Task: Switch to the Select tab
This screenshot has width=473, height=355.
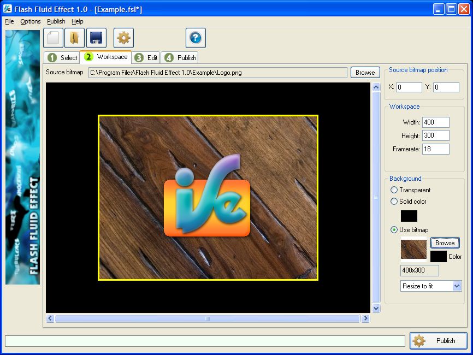Action: (62, 57)
